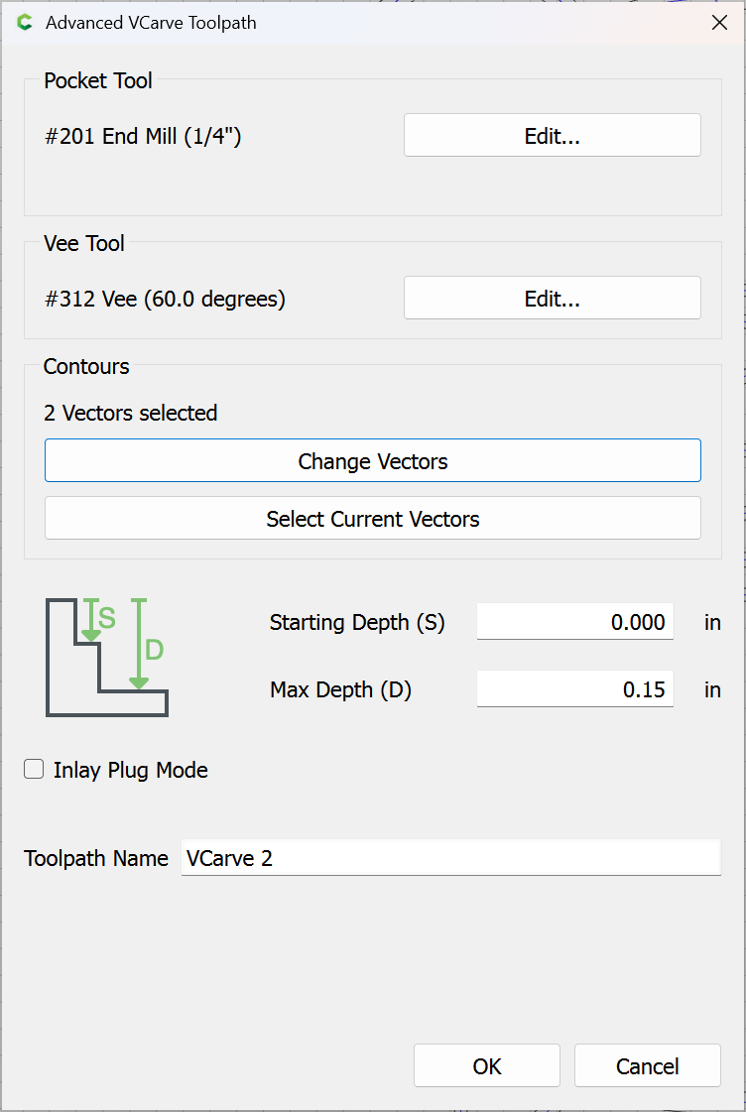Screen dimensions: 746x1112
Task: Click the Max Depth (D) label
Action: tap(340, 690)
